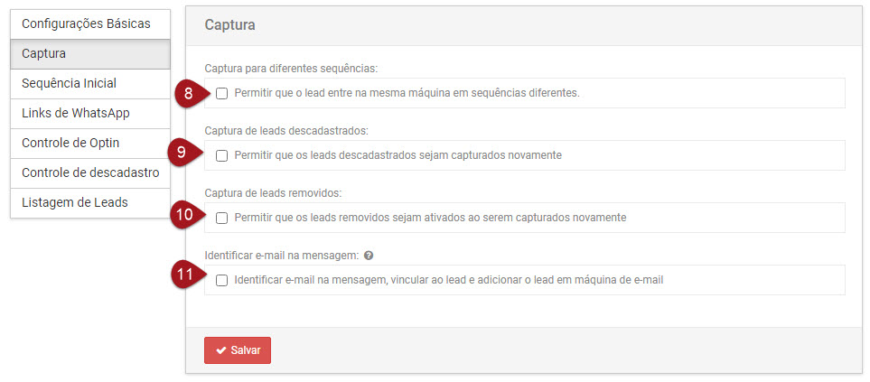Open the Configurações Básicas menu item
Viewport: 870px width, 382px height.
(x=86, y=23)
